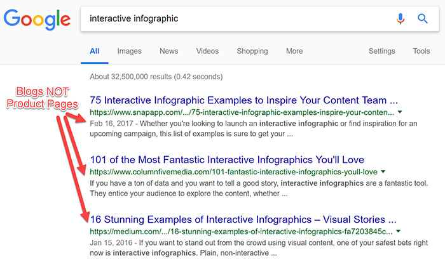Expand the More search categories menu

pyautogui.click(x=294, y=51)
